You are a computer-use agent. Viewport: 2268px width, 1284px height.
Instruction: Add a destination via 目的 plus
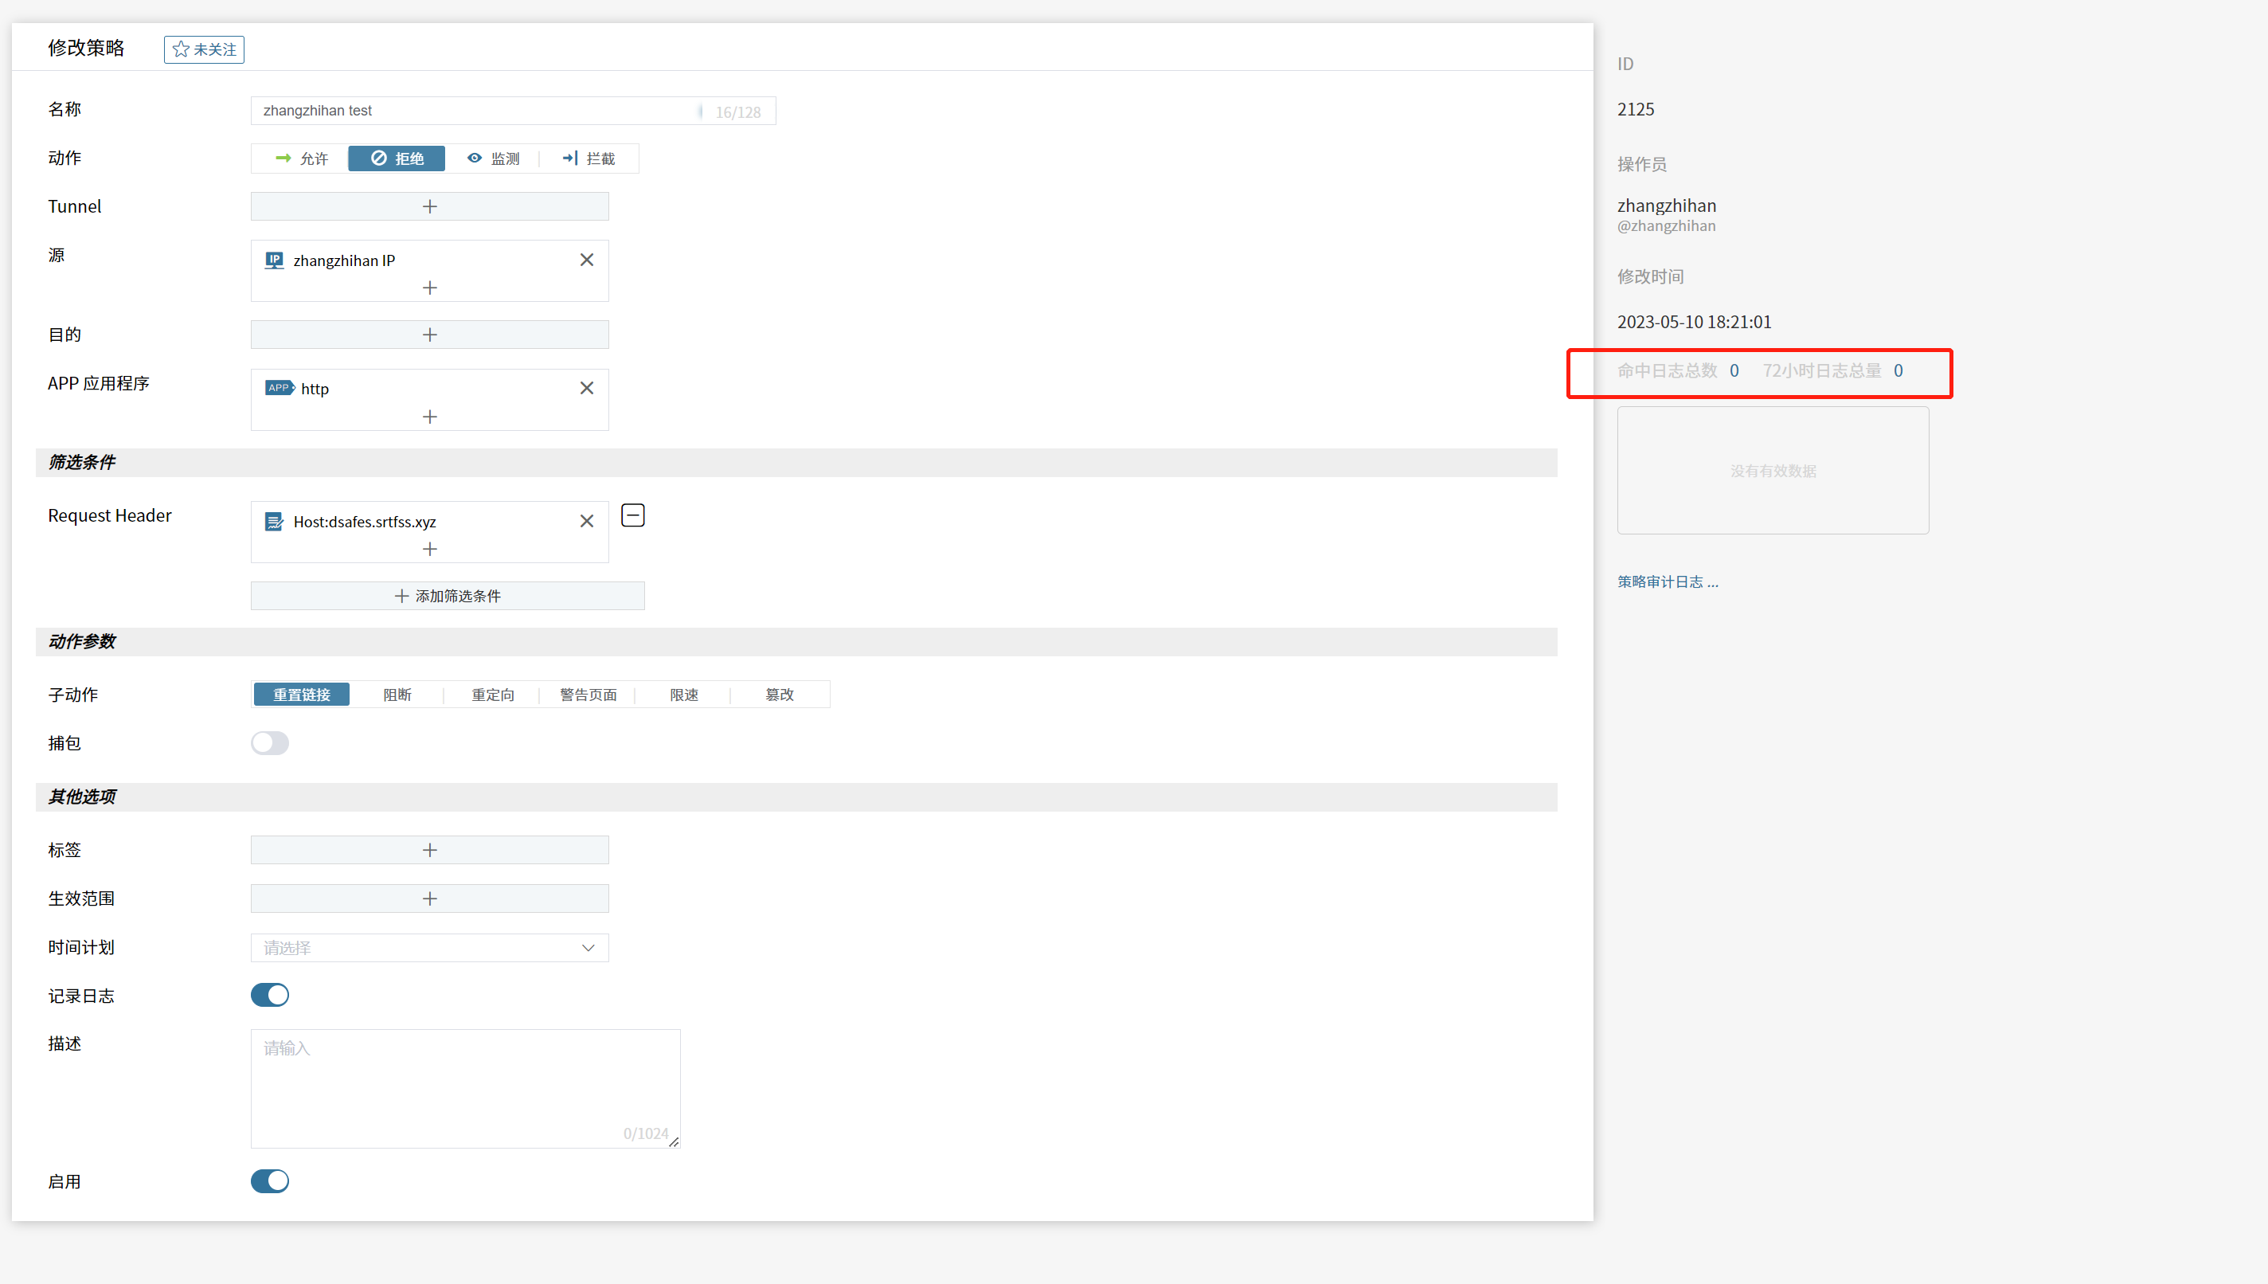[429, 335]
